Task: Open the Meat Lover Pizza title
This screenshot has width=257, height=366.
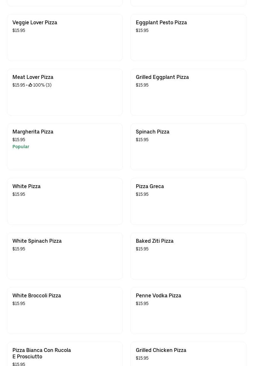Action: coord(33,77)
